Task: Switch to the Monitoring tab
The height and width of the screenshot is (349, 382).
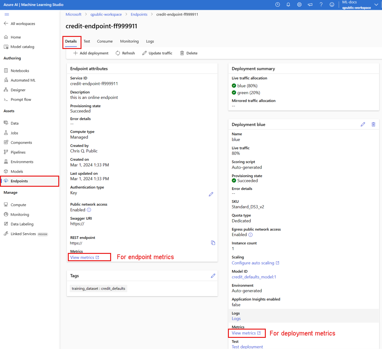Action: [129, 41]
